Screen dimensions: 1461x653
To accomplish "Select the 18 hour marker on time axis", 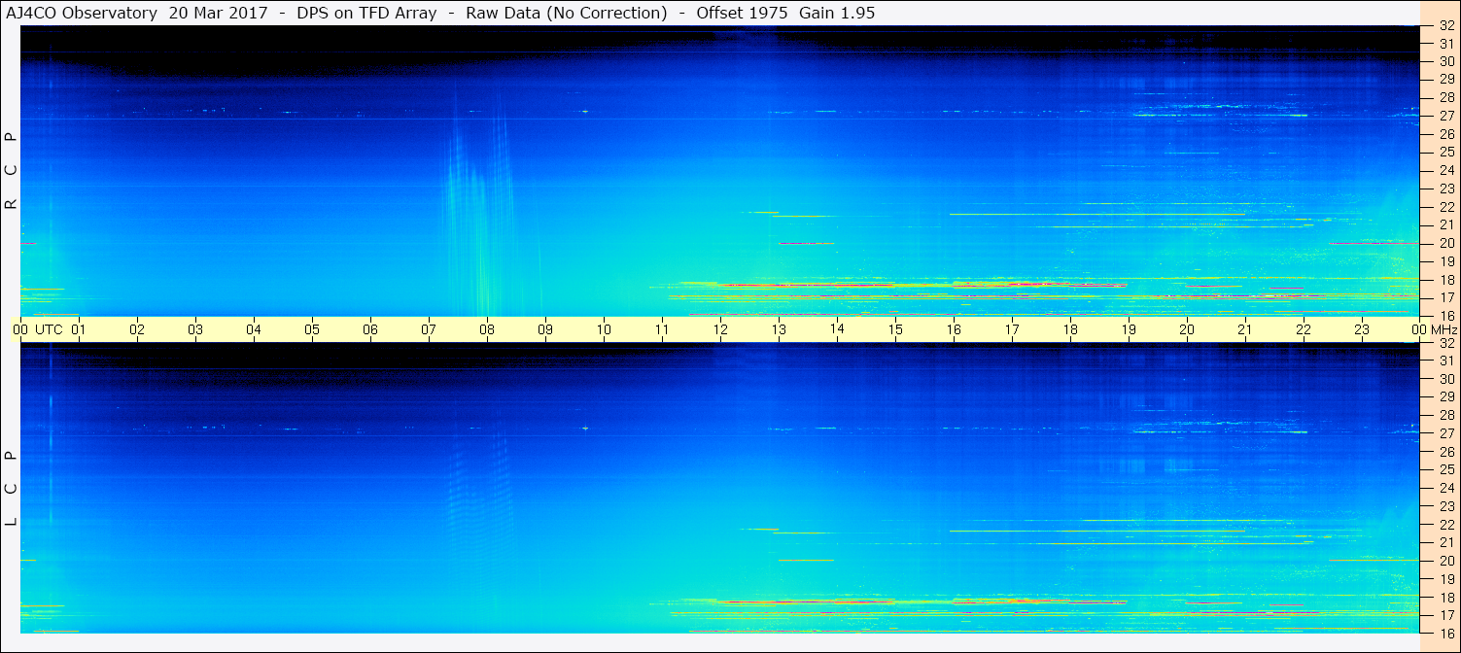I will pyautogui.click(x=1070, y=329).
